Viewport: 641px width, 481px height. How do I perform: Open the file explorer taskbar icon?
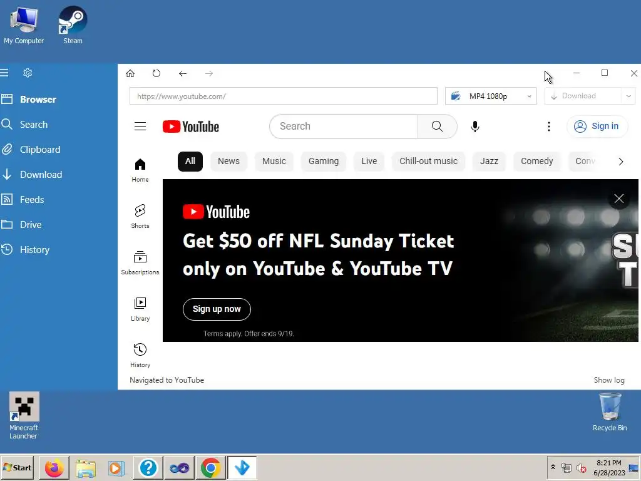tap(86, 467)
